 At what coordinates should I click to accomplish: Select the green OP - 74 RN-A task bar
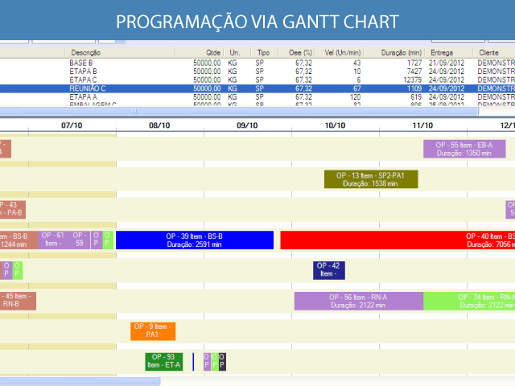click(x=469, y=301)
